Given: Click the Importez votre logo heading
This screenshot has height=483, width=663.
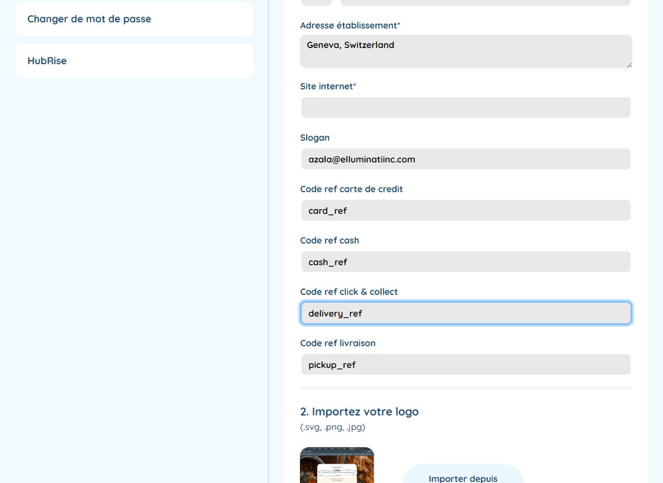Looking at the screenshot, I should 359,412.
